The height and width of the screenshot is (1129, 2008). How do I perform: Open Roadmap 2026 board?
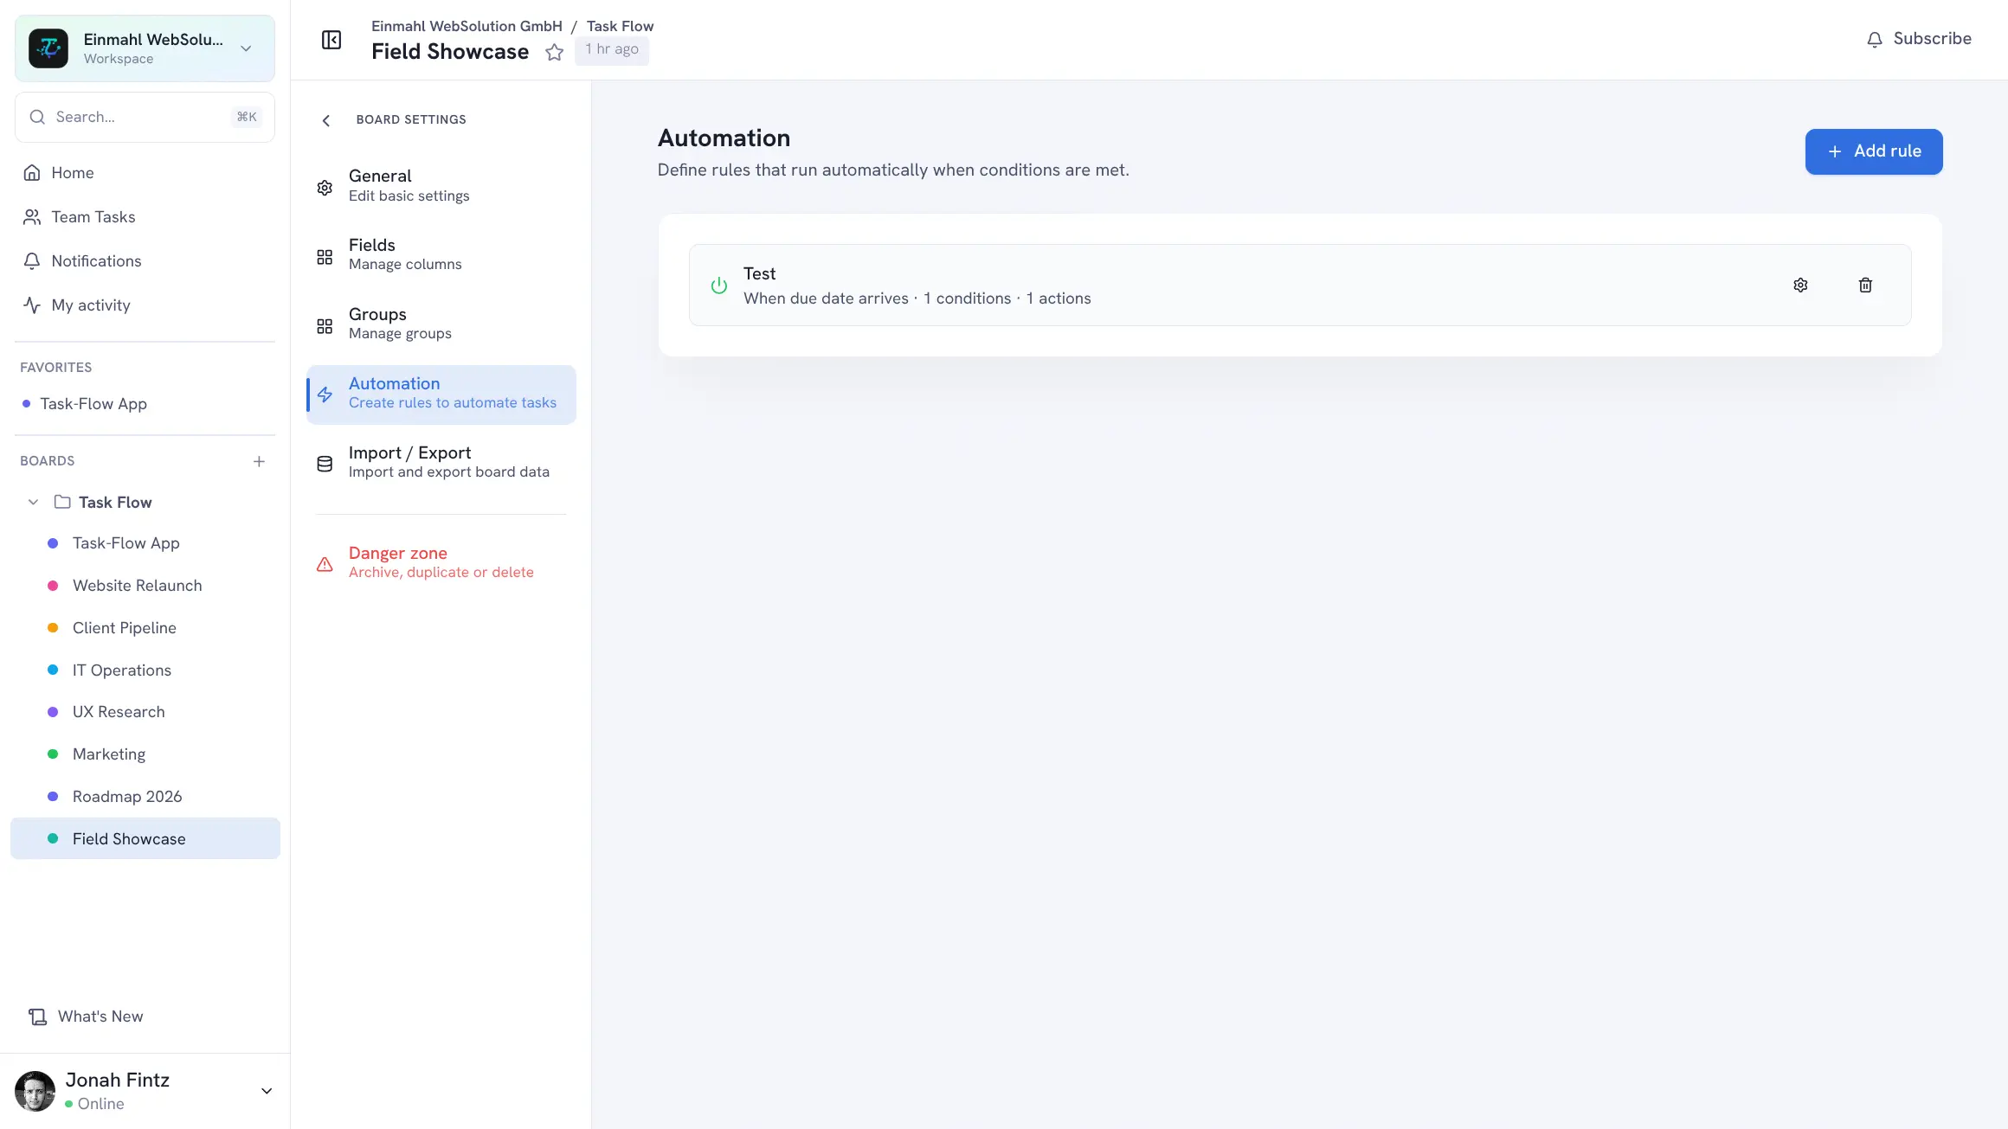[x=145, y=797]
